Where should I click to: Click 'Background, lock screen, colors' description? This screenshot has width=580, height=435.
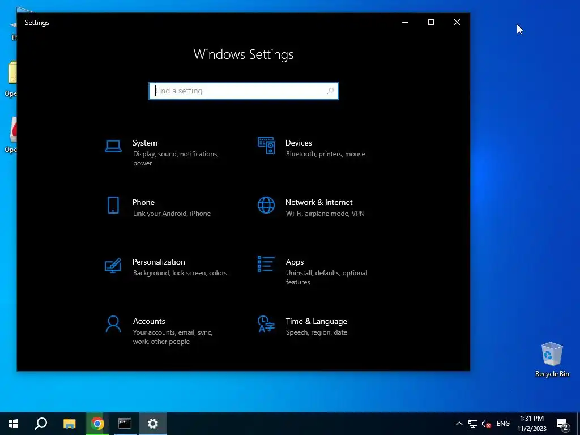[x=180, y=273]
